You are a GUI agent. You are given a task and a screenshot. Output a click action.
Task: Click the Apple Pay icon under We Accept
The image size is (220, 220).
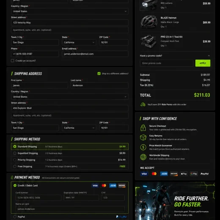tap(184, 174)
